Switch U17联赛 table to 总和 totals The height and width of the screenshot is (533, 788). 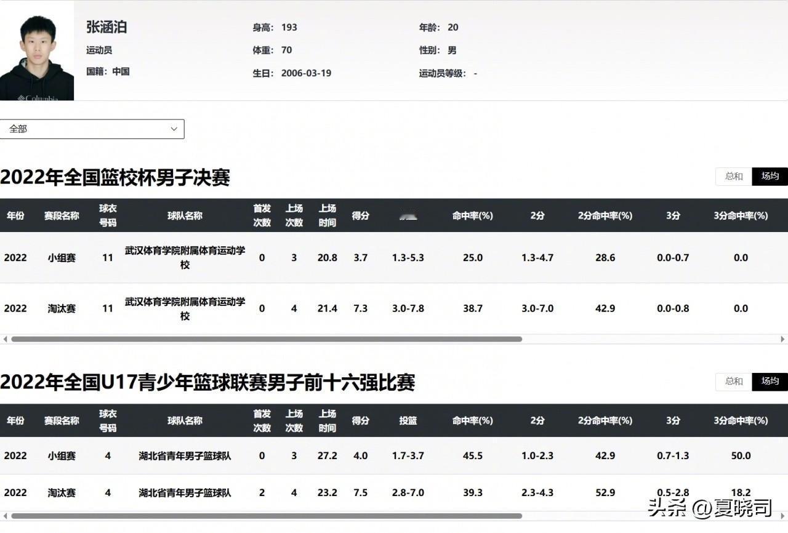(734, 381)
